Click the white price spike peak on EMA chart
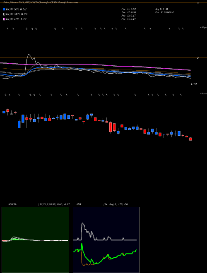 point(29,54)
